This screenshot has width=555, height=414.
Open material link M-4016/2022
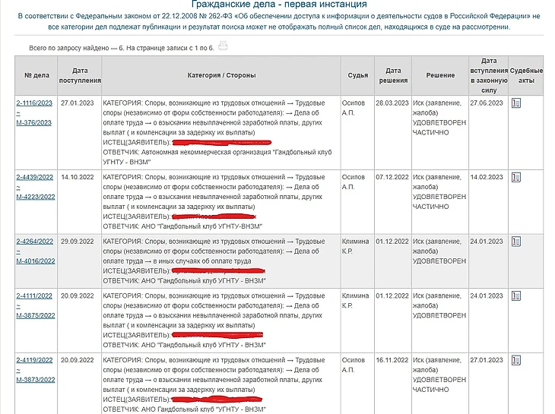(x=36, y=261)
